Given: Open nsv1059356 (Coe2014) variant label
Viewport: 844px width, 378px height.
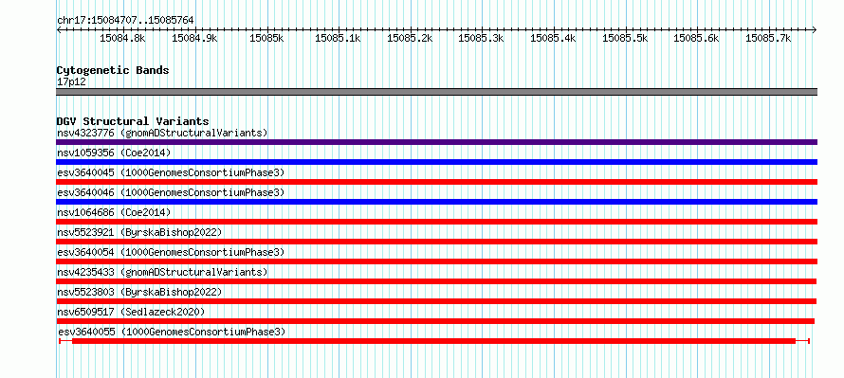Looking at the screenshot, I should click(x=114, y=153).
